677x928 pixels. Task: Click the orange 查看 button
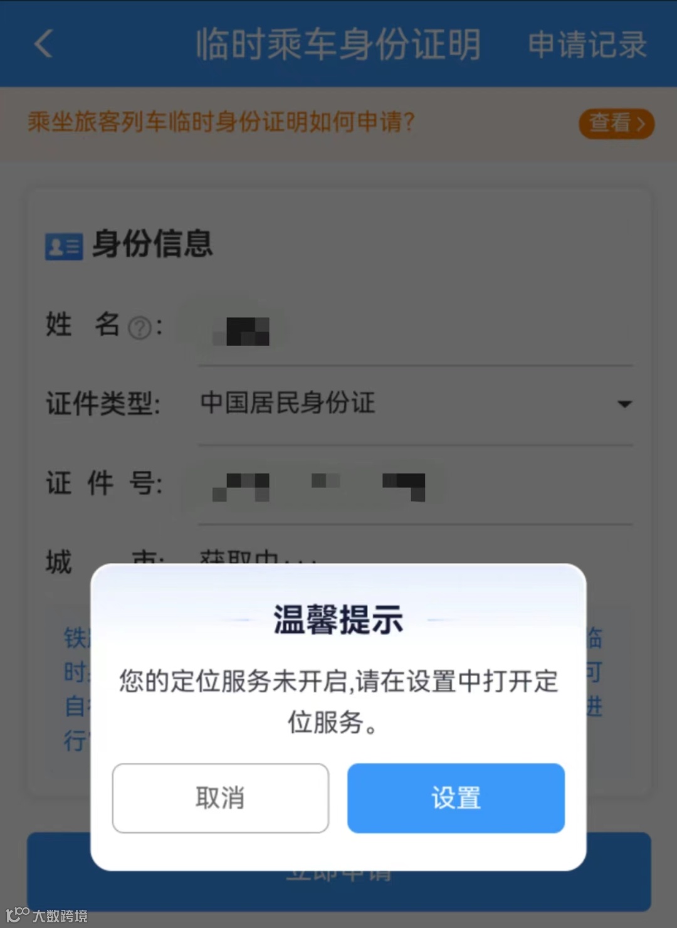(616, 123)
